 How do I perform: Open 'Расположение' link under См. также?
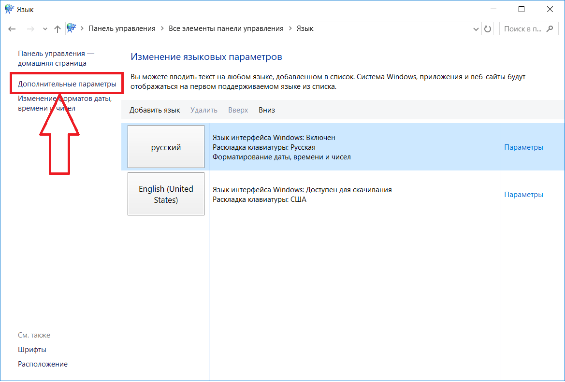43,364
